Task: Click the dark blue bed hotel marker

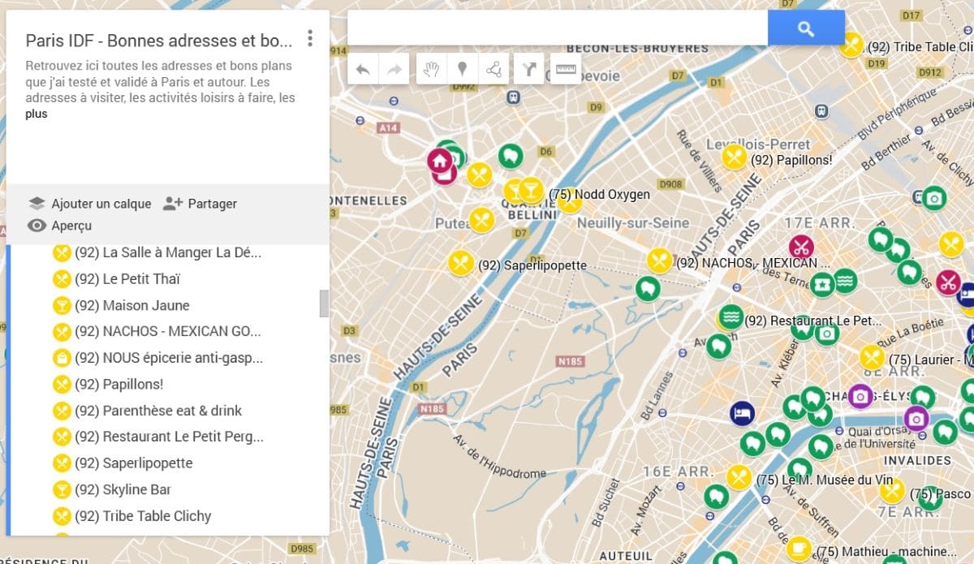Action: pos(742,413)
